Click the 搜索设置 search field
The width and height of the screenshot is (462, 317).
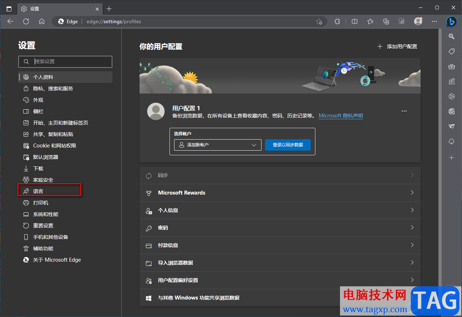[x=65, y=61]
